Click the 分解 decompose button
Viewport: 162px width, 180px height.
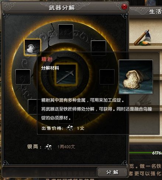[x=112, y=172]
